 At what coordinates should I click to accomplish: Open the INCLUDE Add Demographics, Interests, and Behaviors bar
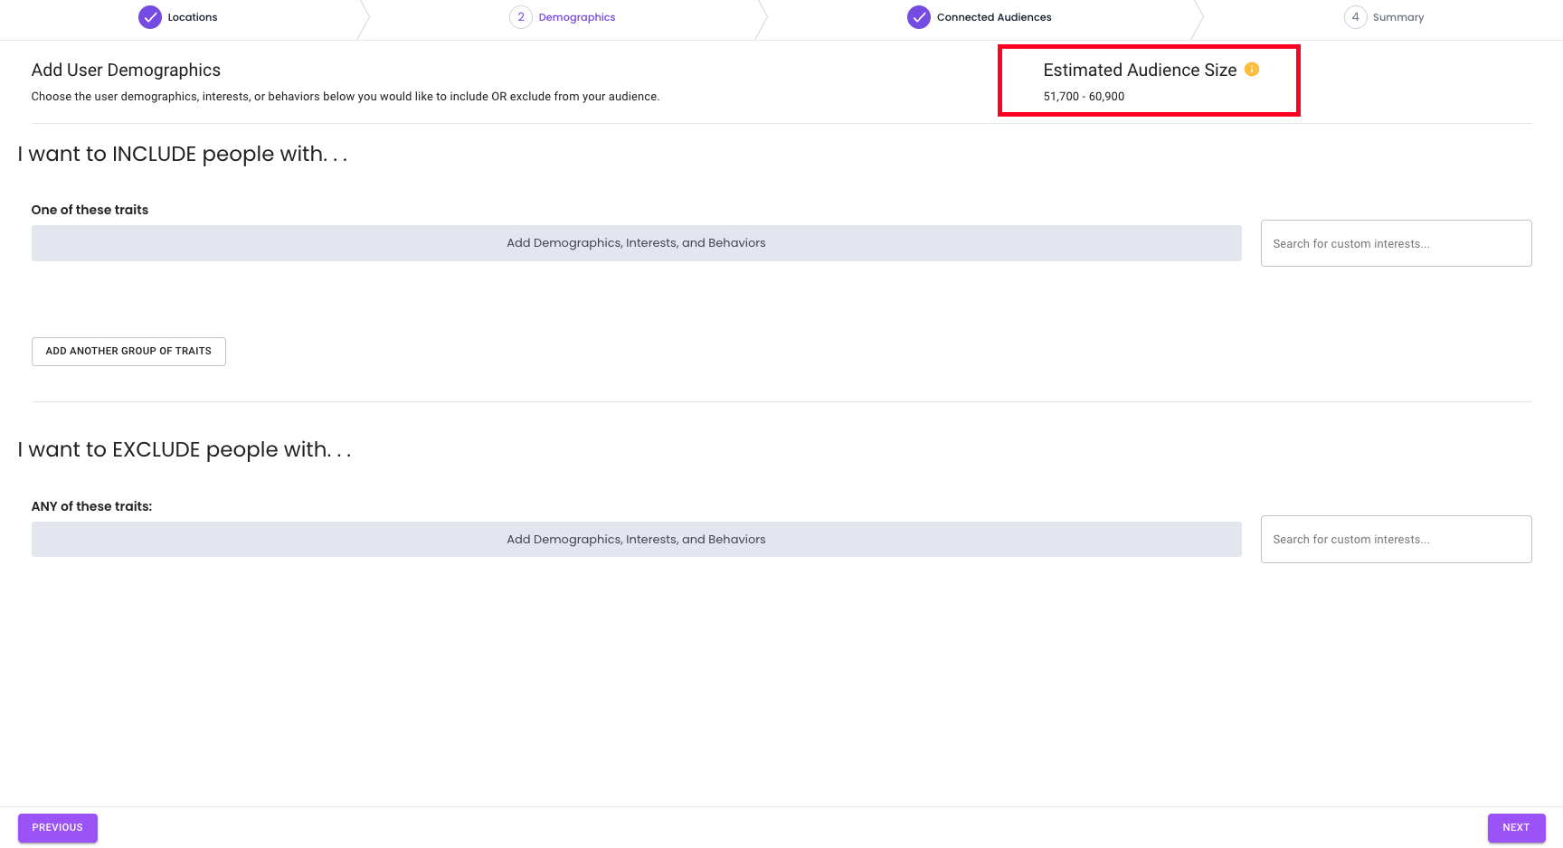tap(636, 243)
